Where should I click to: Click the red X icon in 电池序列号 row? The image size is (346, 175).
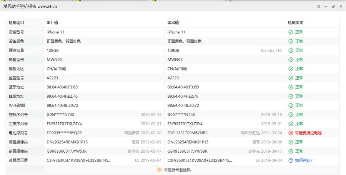tap(291, 133)
